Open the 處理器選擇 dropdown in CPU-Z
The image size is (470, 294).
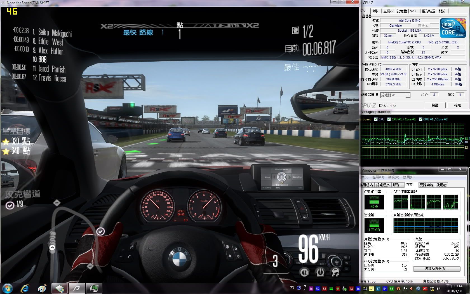click(x=395, y=95)
